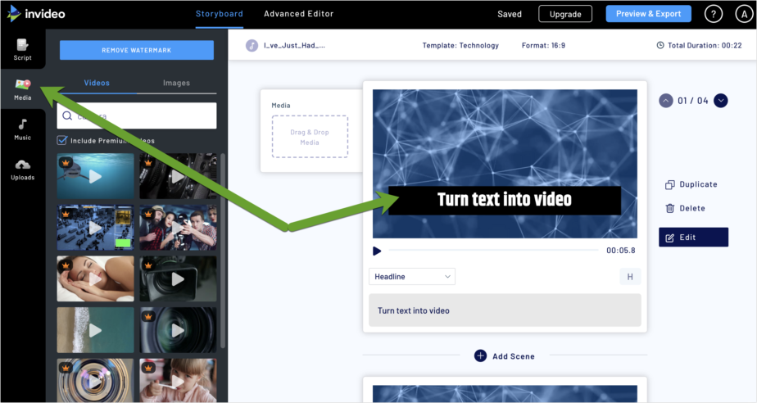757x403 pixels.
Task: Click the InVideo logo
Action: 37,14
